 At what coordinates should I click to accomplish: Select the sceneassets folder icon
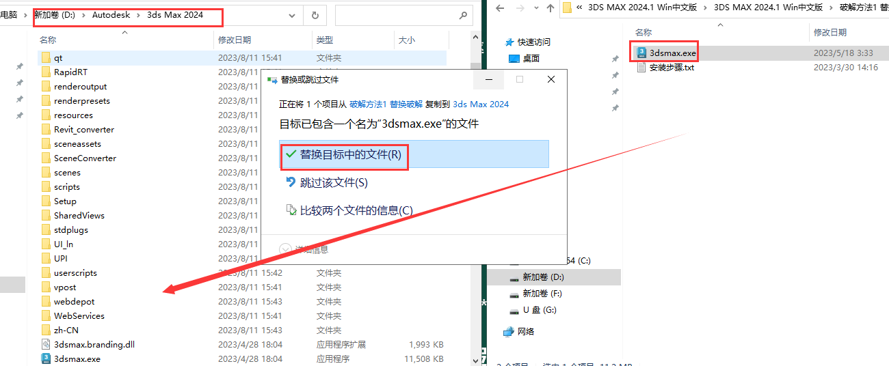pos(47,144)
